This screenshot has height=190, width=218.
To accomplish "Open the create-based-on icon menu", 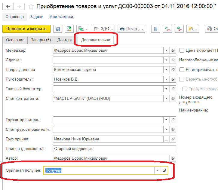I will pyautogui.click(x=83, y=29).
